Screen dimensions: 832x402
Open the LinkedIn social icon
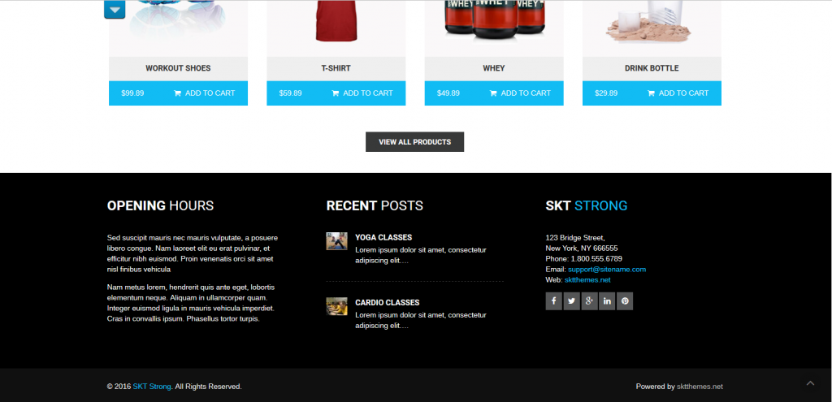coord(607,301)
